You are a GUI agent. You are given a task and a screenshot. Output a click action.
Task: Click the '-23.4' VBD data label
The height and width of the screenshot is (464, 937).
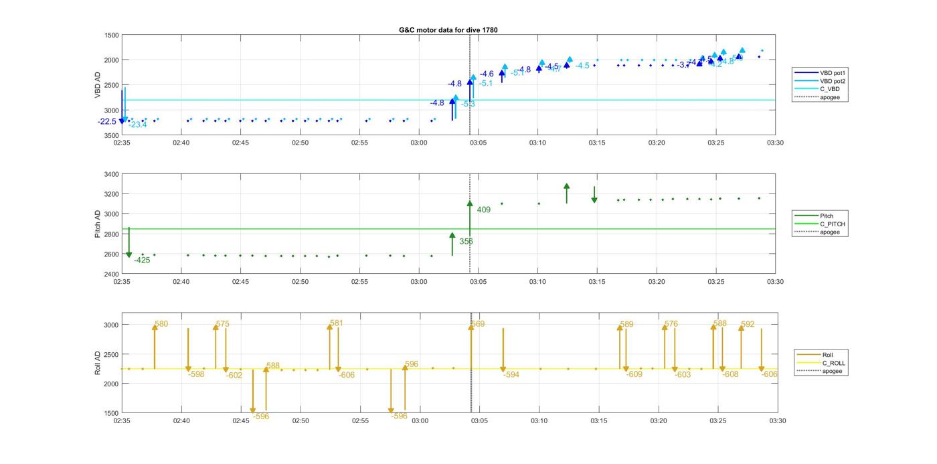138,125
